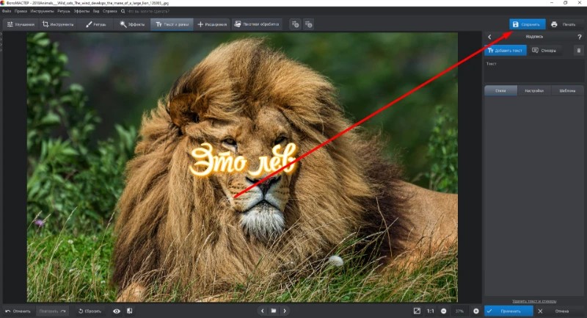The image size is (587, 318).
Task: Toggle original preview eye icon
Action: [117, 311]
